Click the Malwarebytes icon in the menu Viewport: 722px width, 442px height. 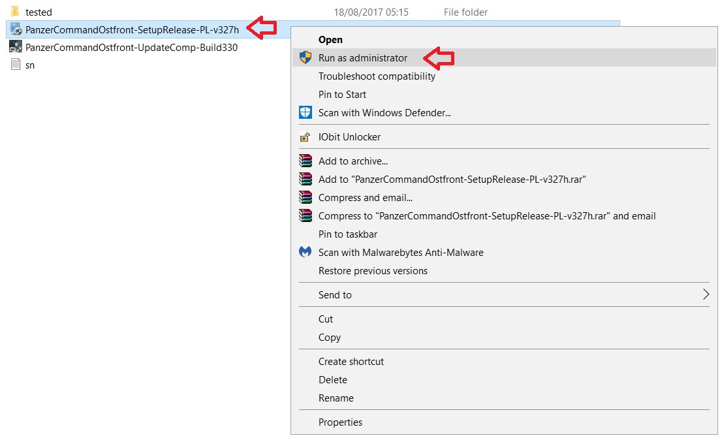click(x=305, y=252)
